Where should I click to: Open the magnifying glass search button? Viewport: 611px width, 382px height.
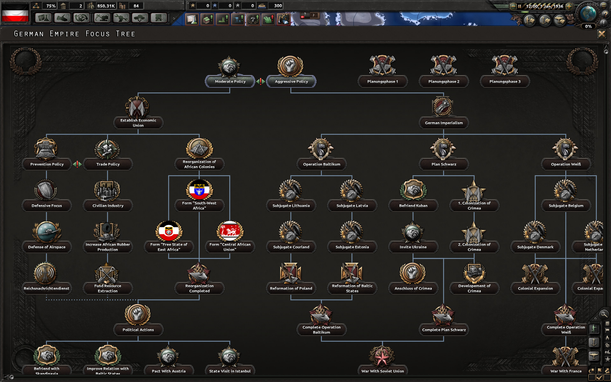click(x=604, y=315)
